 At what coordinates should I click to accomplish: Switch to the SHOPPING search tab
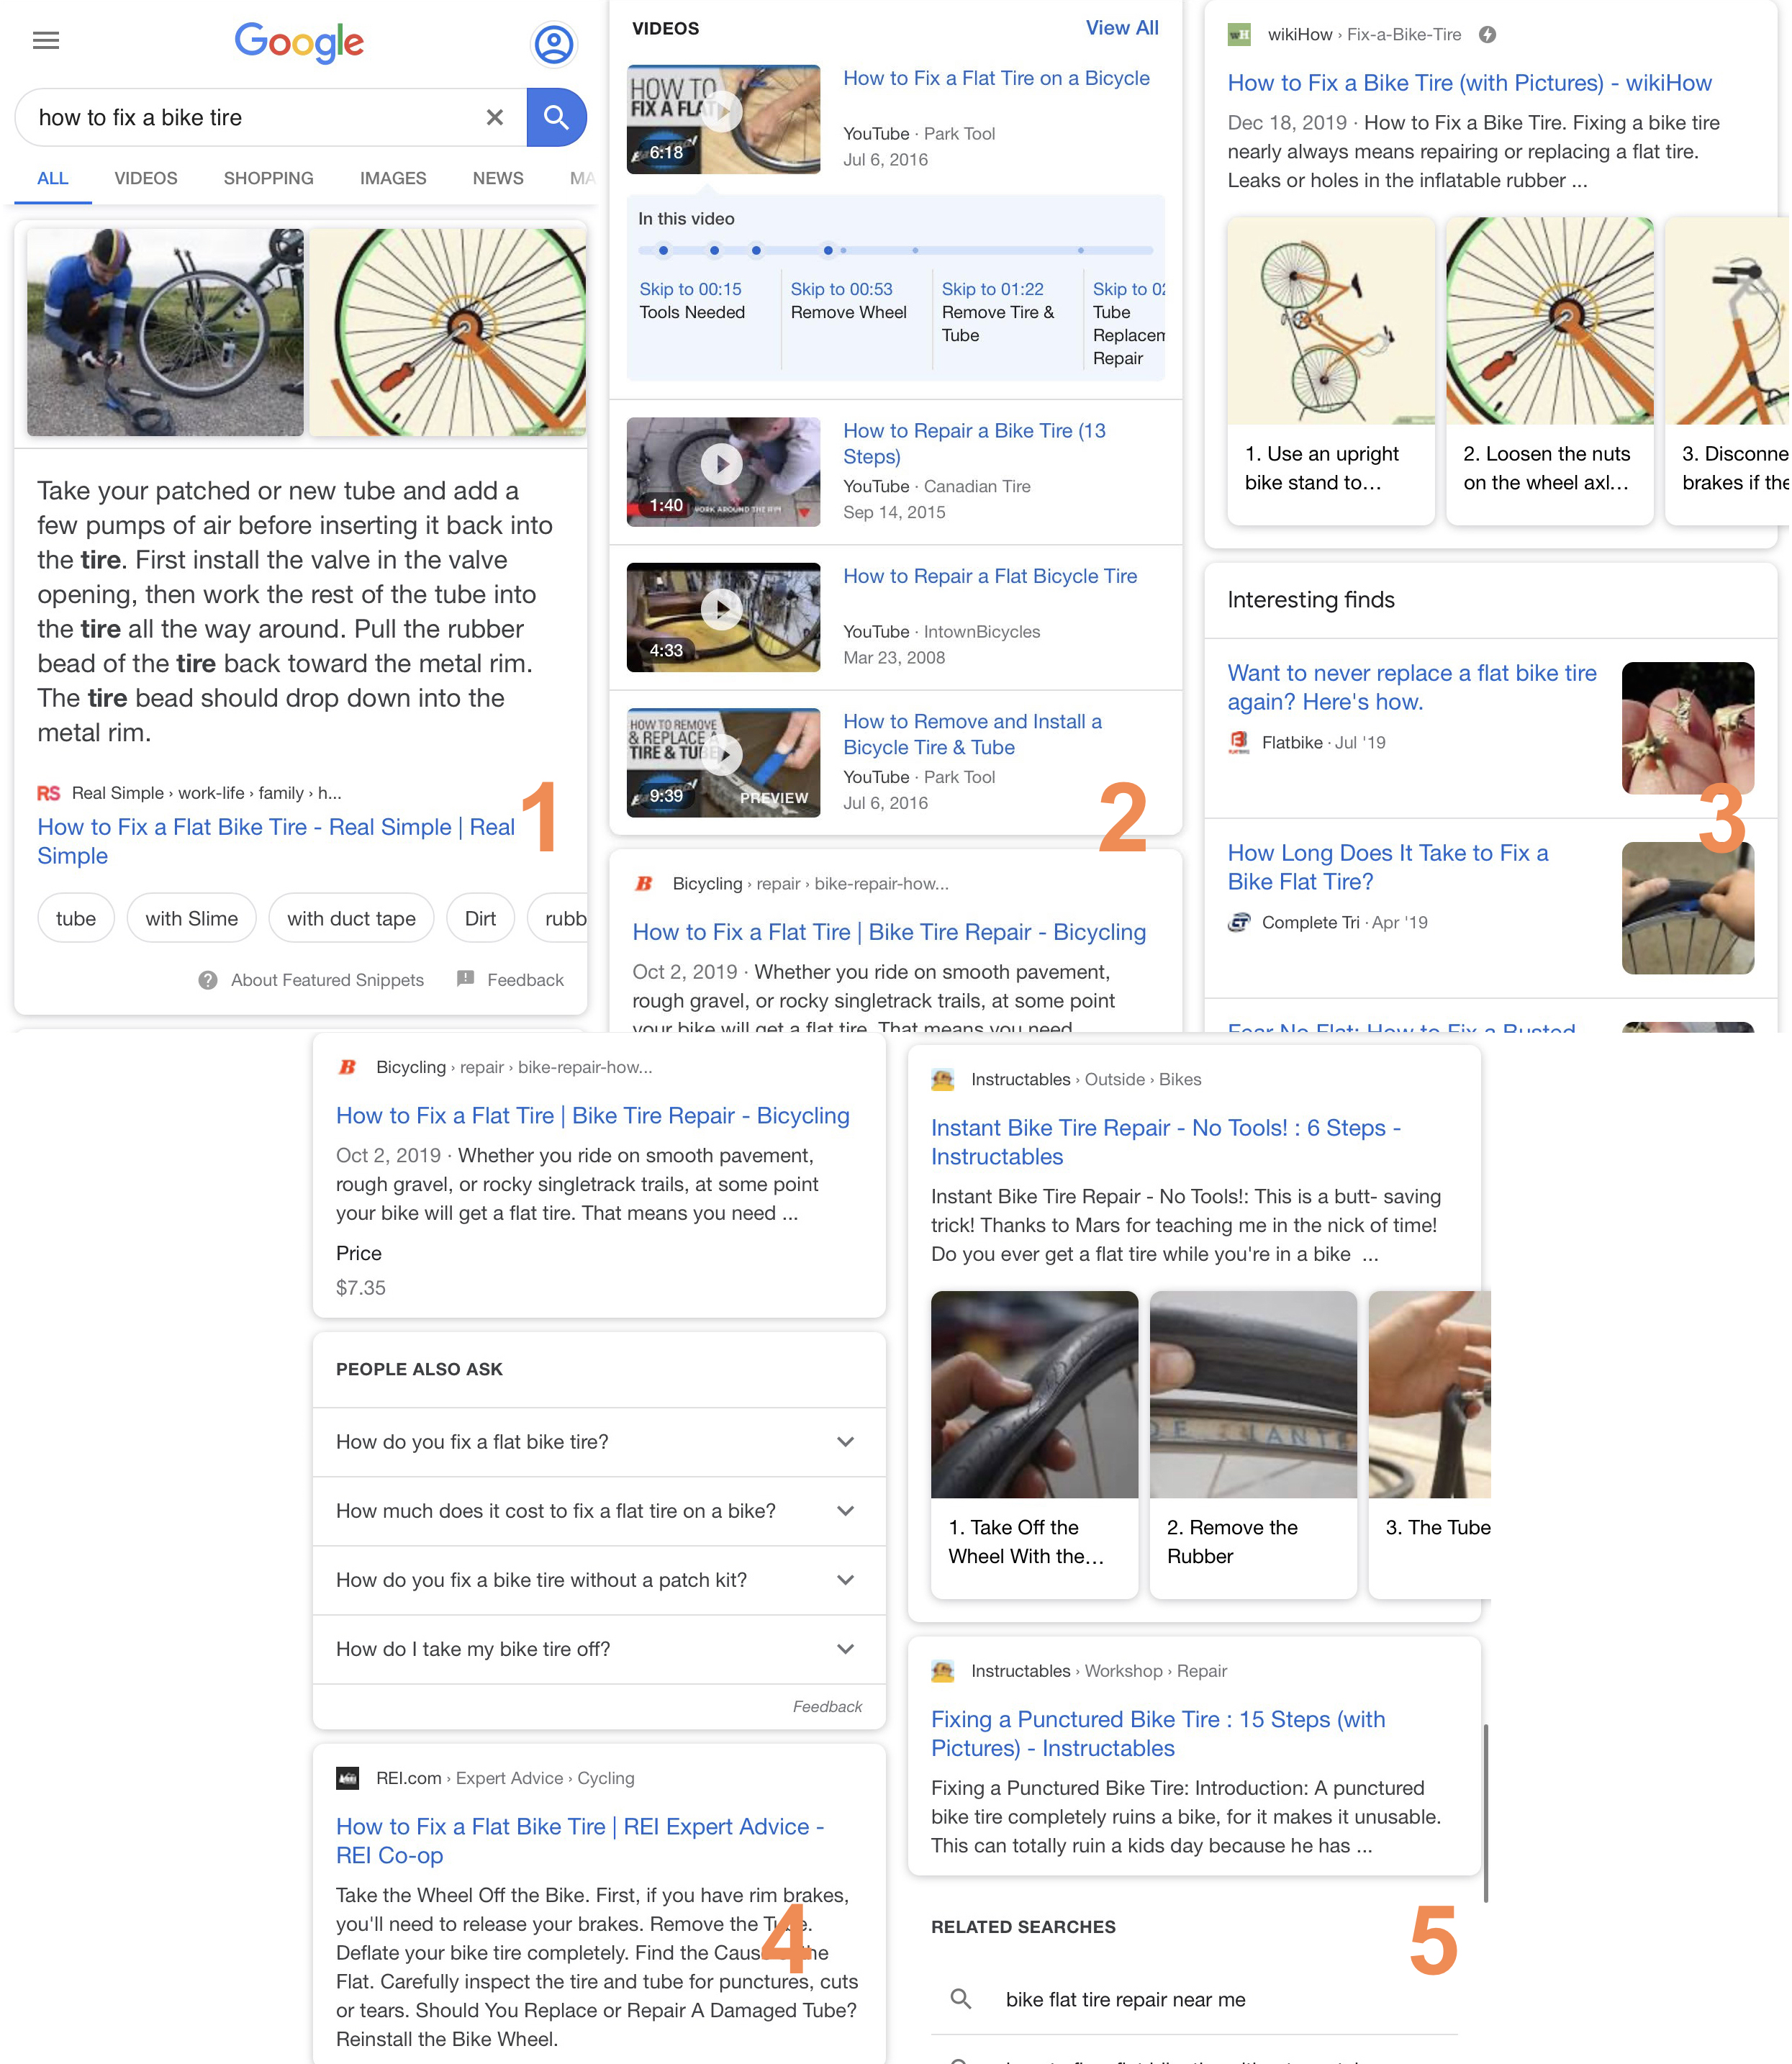(268, 178)
